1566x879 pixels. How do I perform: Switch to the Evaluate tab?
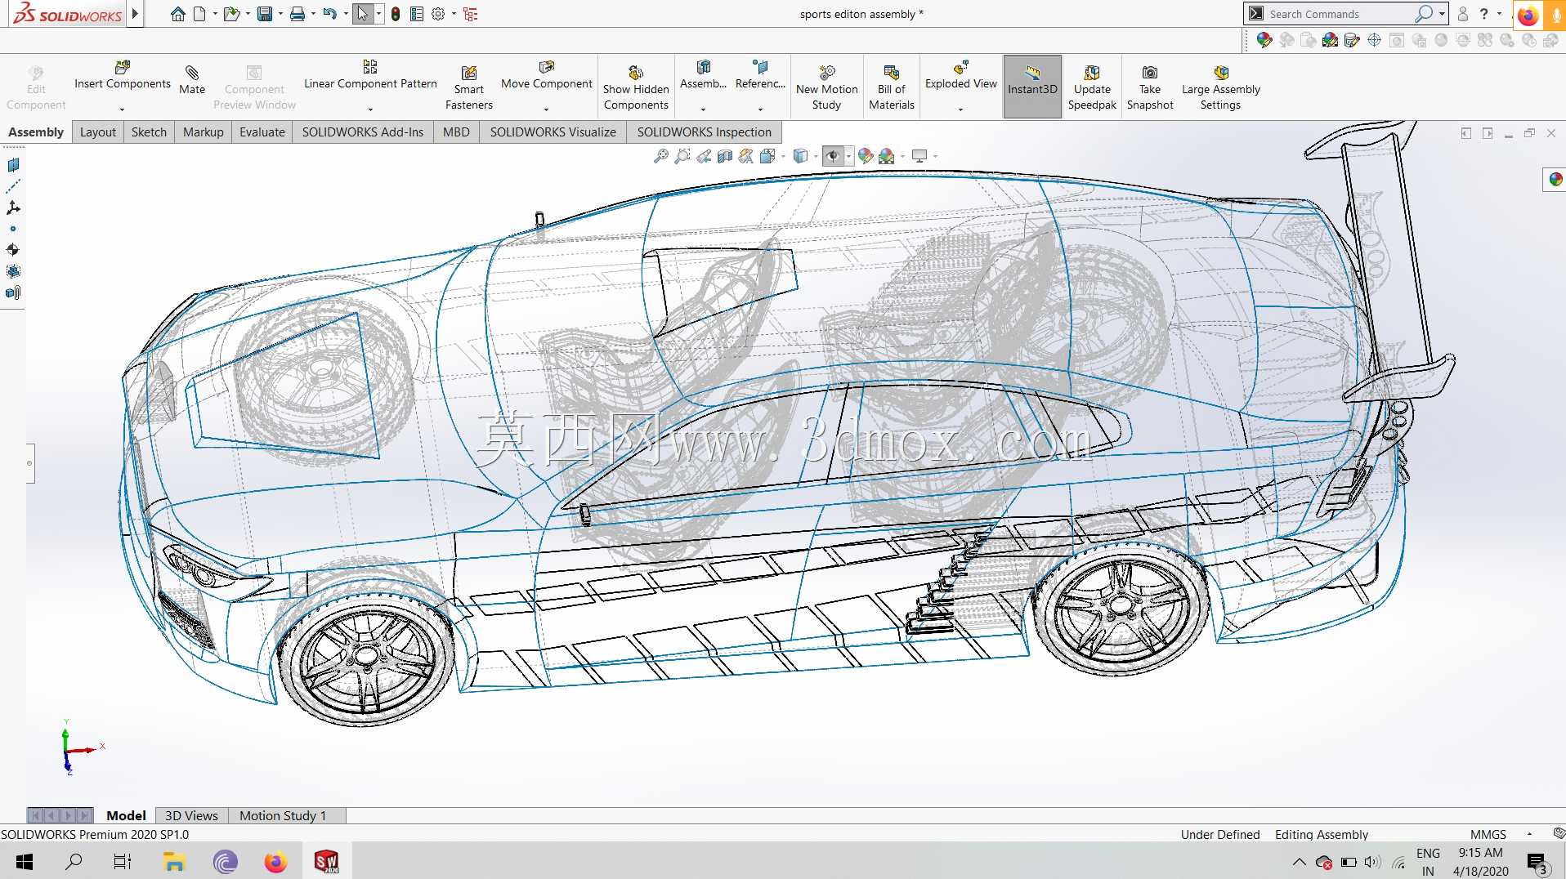point(262,132)
